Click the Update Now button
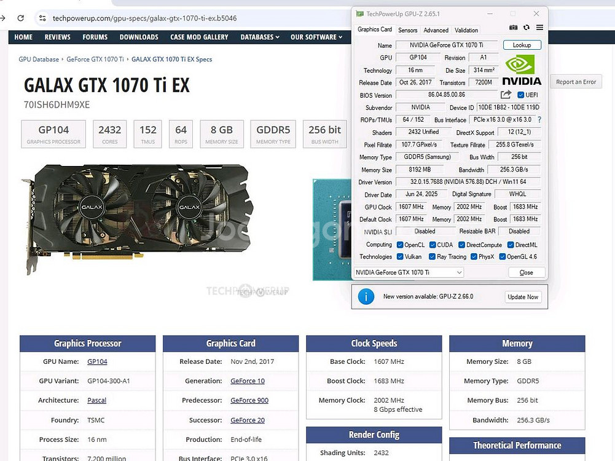The height and width of the screenshot is (461, 615). pyautogui.click(x=523, y=297)
